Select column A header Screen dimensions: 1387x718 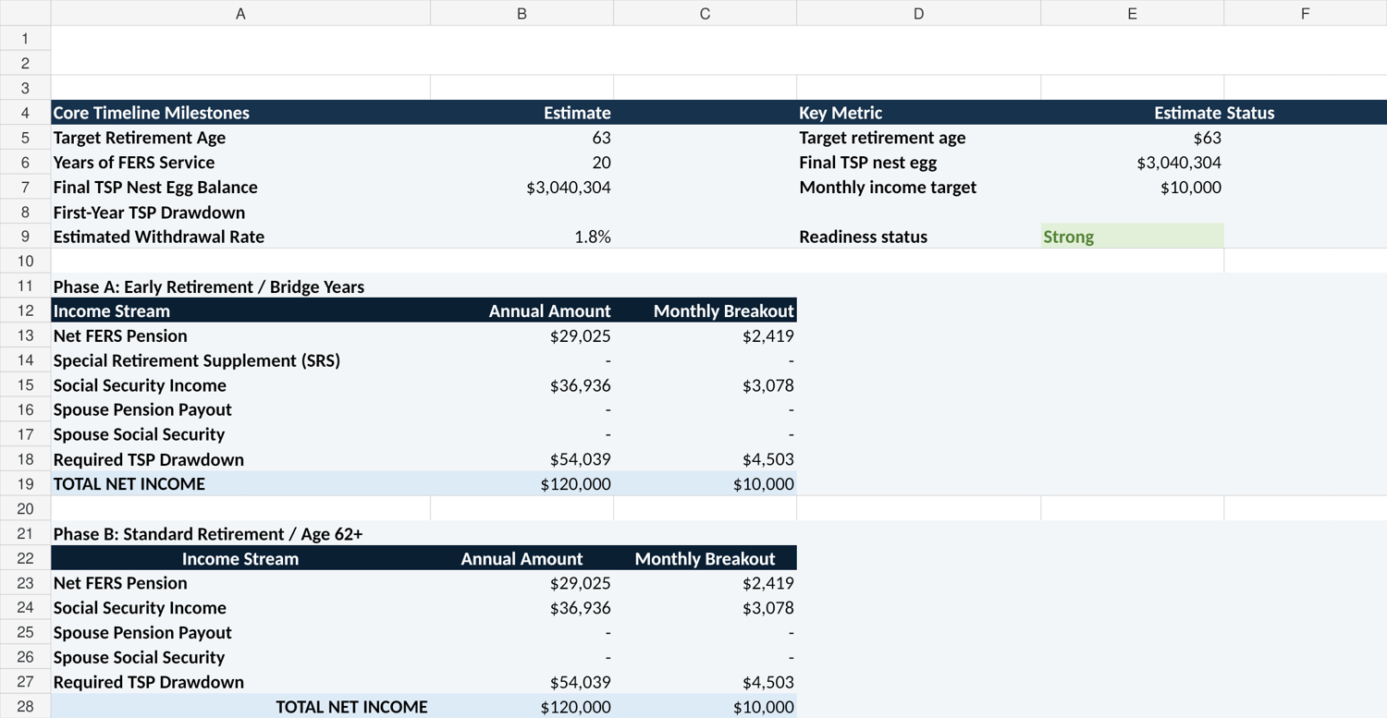coord(240,13)
